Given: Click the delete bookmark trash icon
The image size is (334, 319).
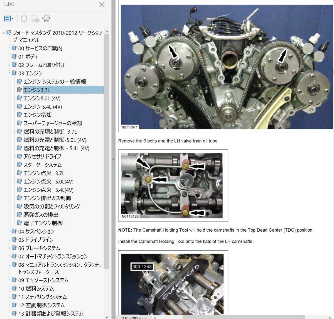Looking at the screenshot, I should click(24, 19).
